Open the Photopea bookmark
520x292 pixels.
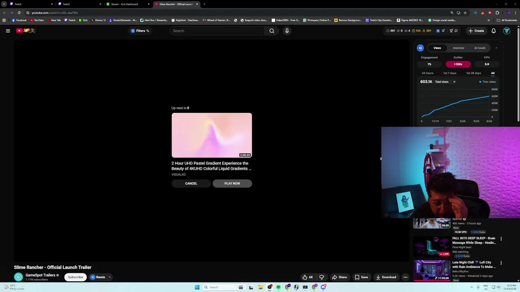pos(317,20)
